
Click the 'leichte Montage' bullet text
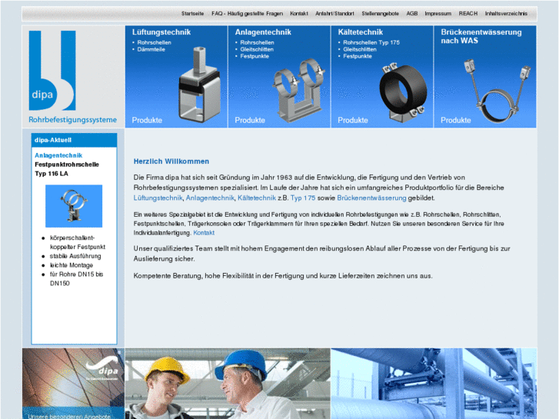(72, 265)
